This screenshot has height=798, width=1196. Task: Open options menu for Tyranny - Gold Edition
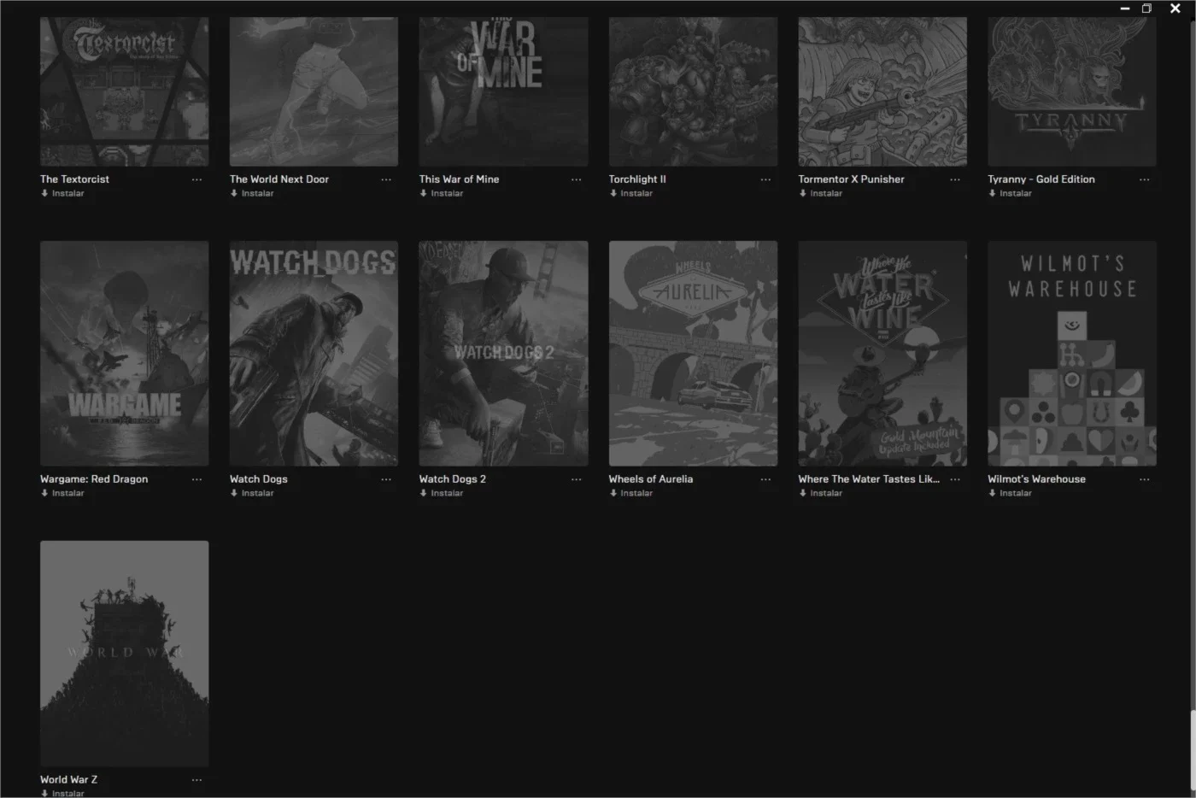click(x=1145, y=179)
